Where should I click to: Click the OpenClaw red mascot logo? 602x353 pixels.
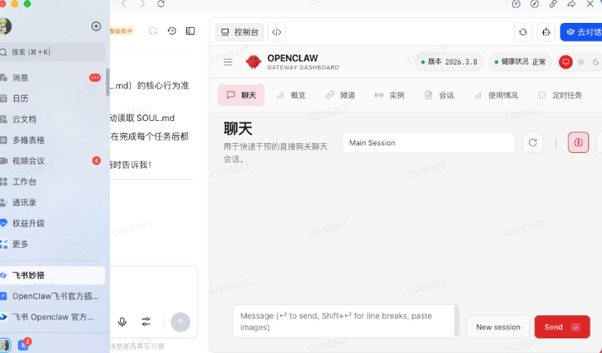point(253,62)
